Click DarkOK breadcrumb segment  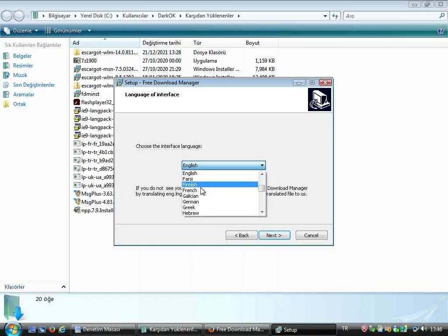[167, 16]
